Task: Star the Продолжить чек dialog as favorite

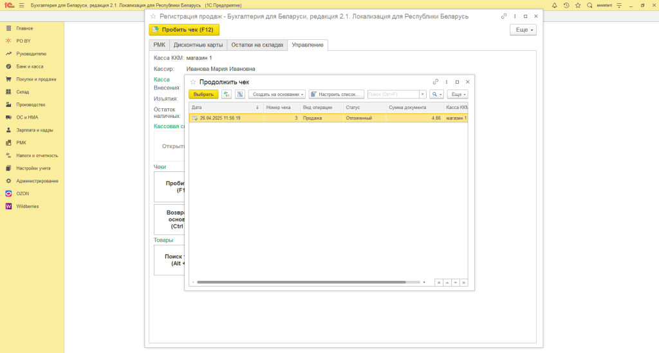Action: point(192,82)
